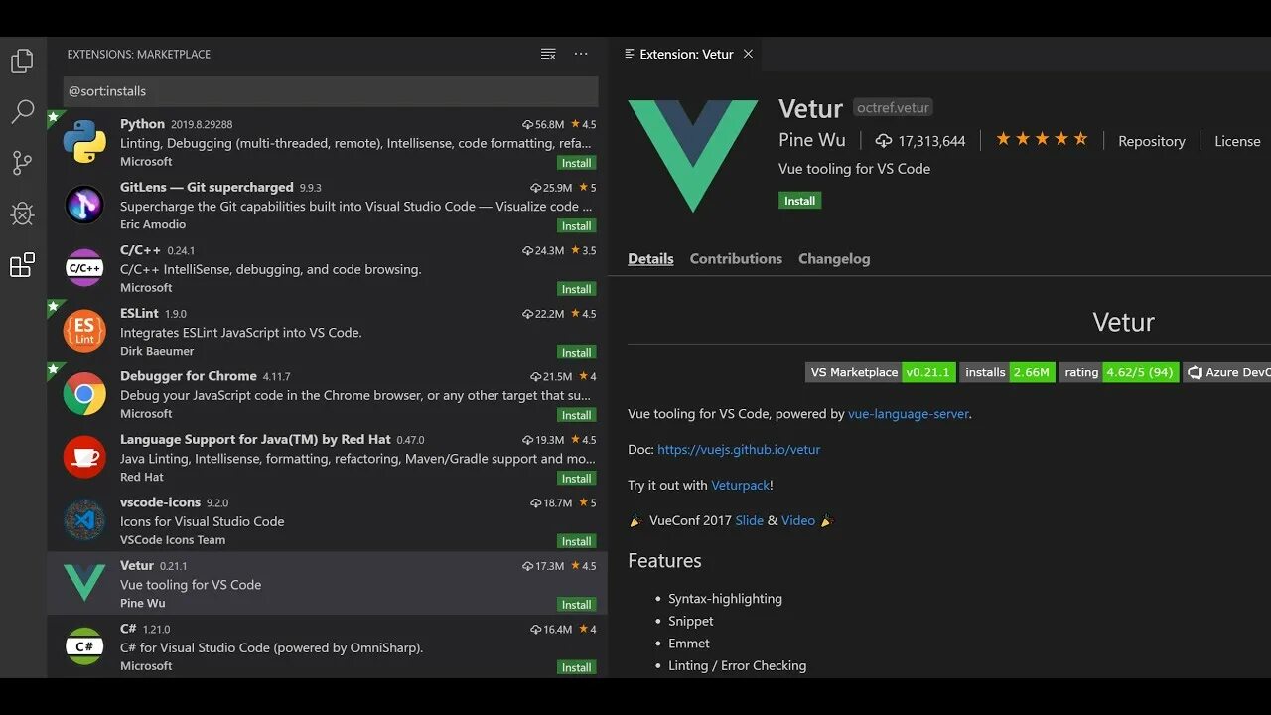The width and height of the screenshot is (1271, 715).
Task: Open the Extensions panel more actions menu
Action: [x=581, y=54]
